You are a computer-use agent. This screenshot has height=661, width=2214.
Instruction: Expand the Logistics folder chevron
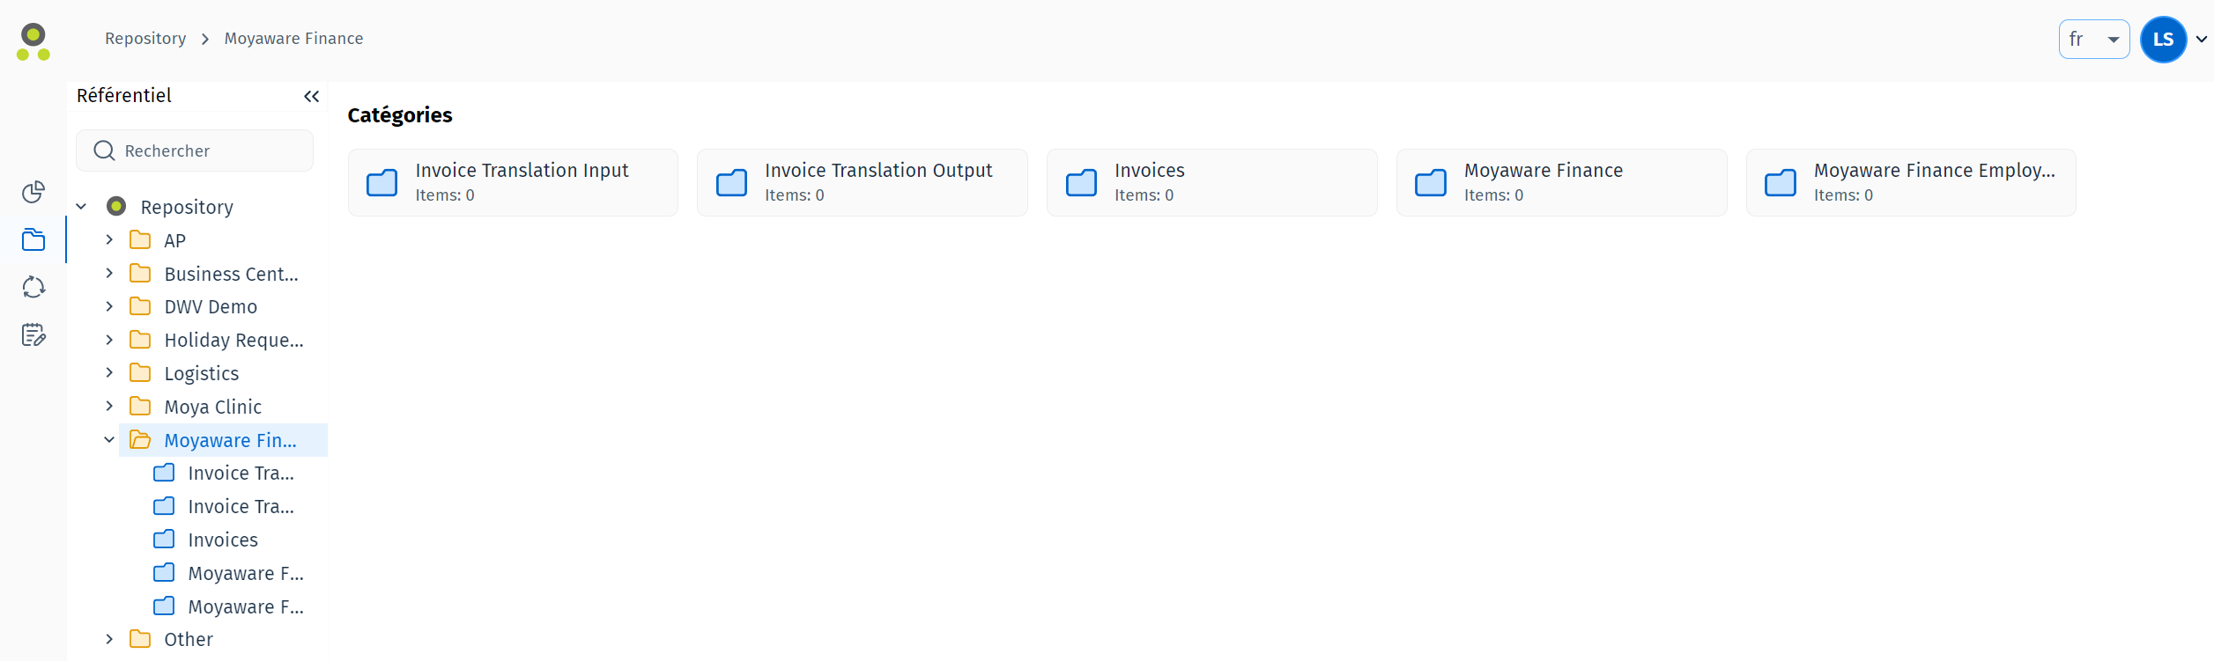pyautogui.click(x=109, y=373)
